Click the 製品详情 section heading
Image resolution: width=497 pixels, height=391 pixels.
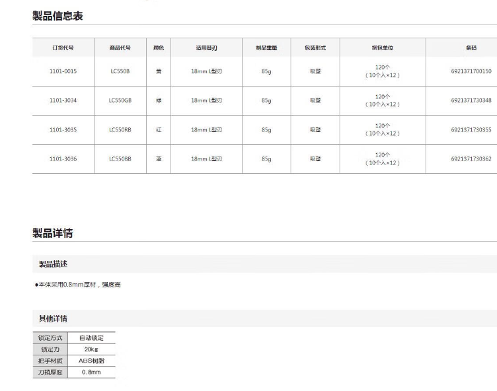click(x=52, y=232)
